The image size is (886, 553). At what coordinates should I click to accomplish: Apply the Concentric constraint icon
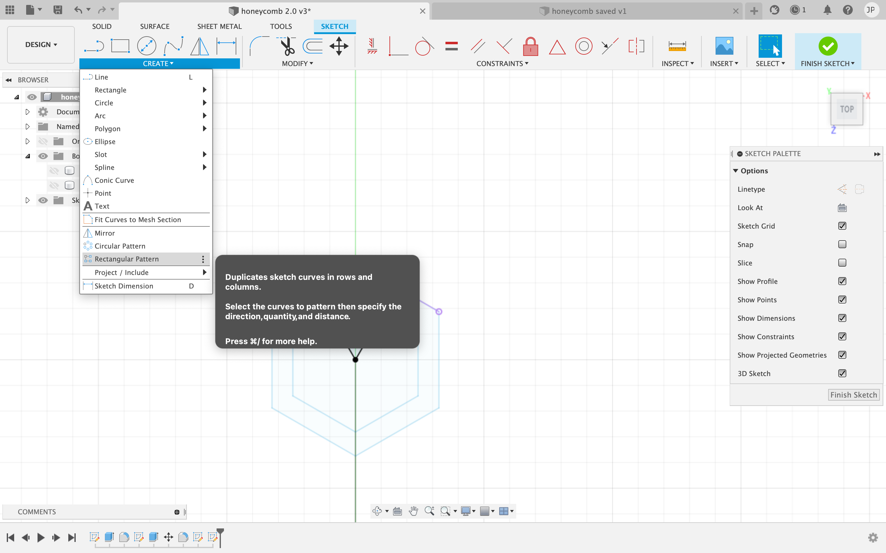584,46
